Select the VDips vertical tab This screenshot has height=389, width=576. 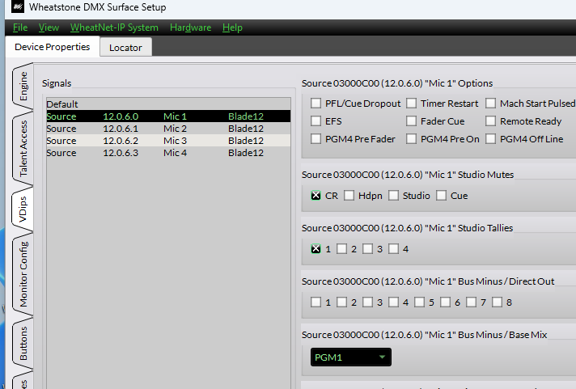pos(23,209)
